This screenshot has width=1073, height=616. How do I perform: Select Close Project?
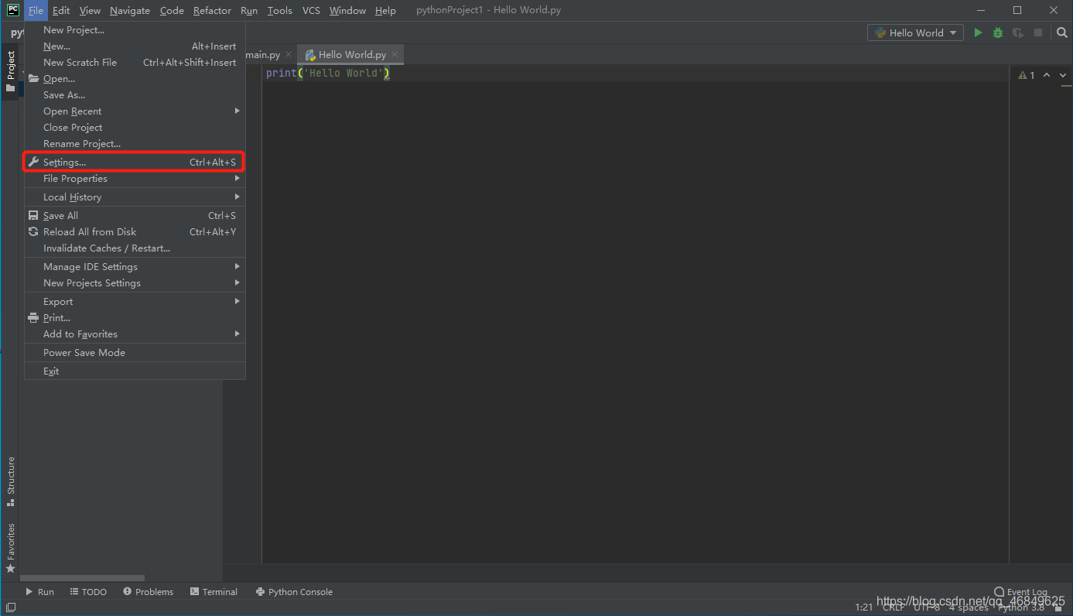tap(135, 128)
